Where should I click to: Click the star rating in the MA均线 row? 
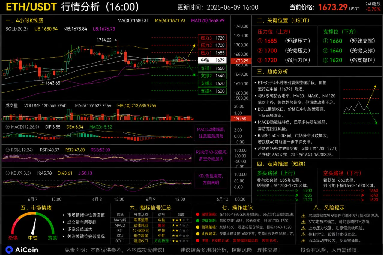(181, 220)
